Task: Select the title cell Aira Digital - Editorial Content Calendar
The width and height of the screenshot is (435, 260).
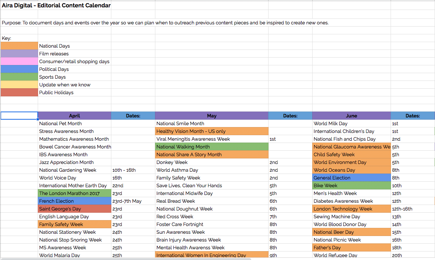Action: click(x=56, y=5)
